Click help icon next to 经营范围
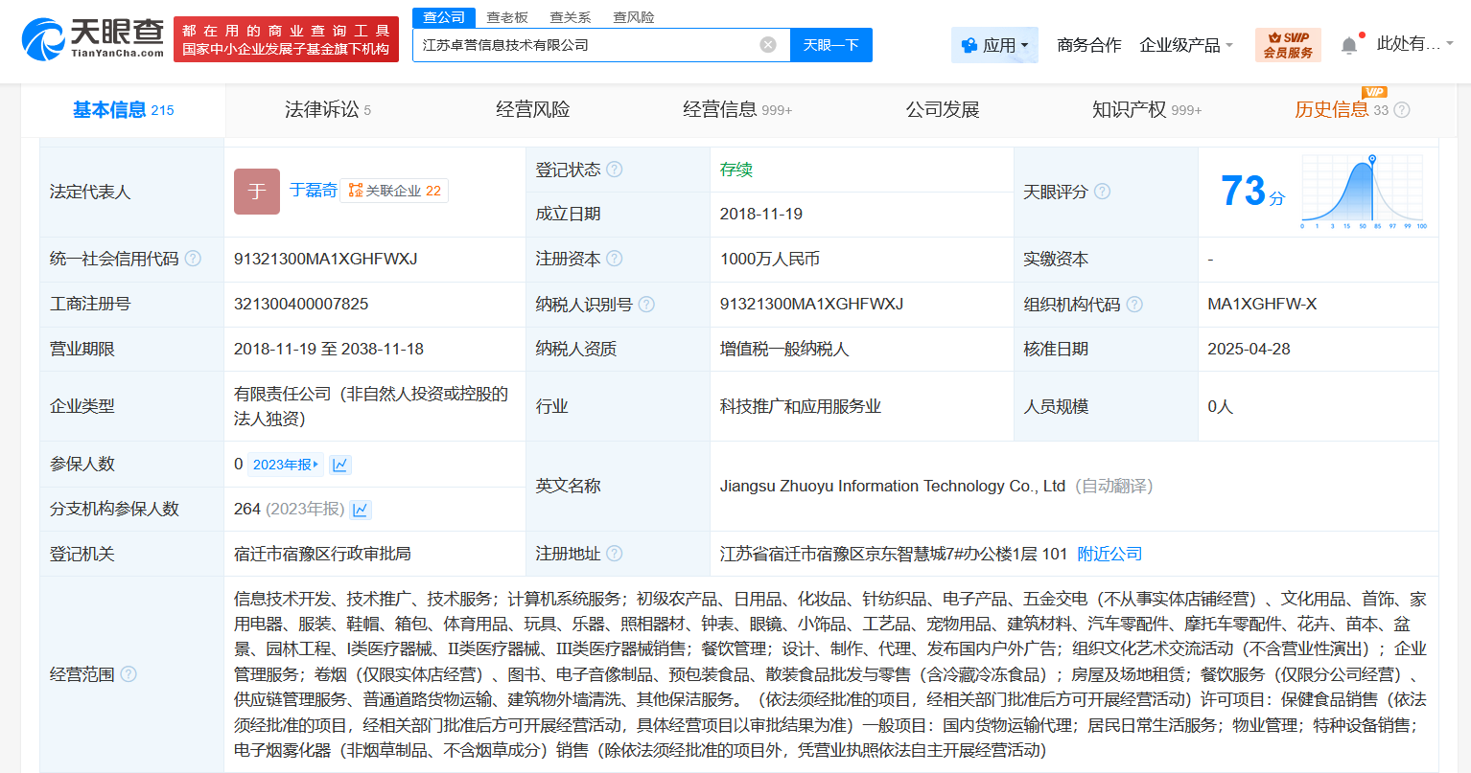Image resolution: width=1471 pixels, height=773 pixels. click(128, 674)
